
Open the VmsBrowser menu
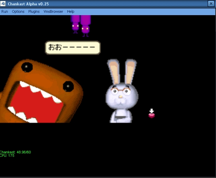pos(53,11)
